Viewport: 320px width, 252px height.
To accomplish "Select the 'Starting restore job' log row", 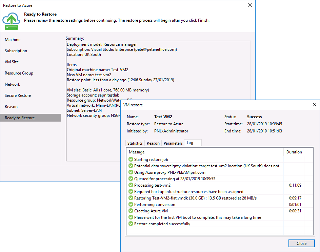I will [x=220, y=160].
